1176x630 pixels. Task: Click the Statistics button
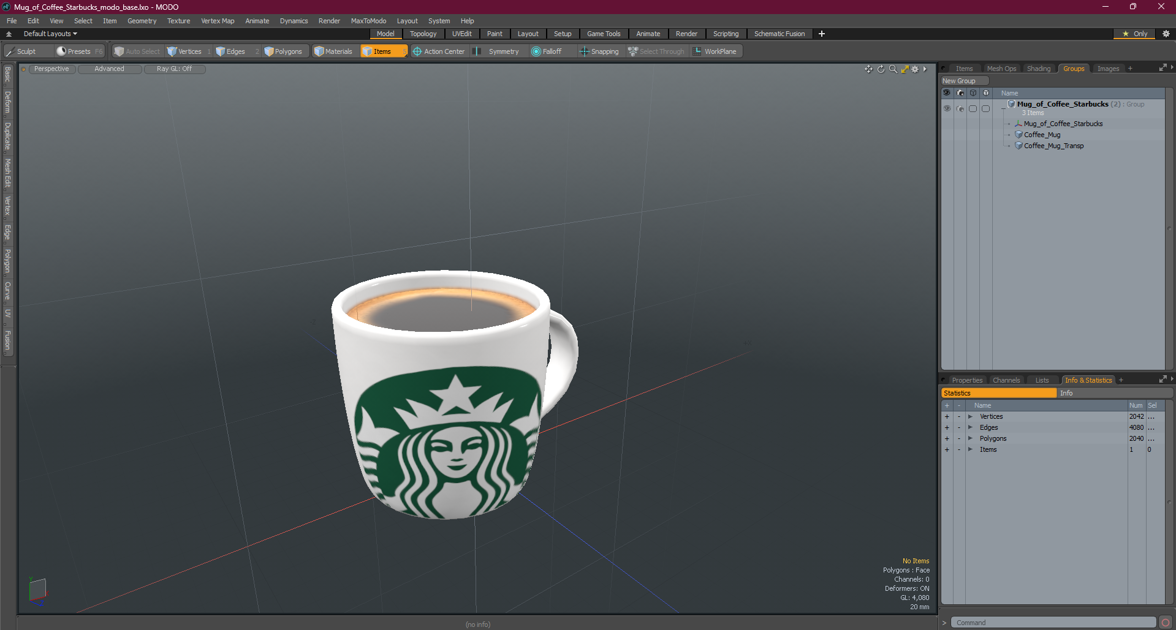tap(999, 393)
